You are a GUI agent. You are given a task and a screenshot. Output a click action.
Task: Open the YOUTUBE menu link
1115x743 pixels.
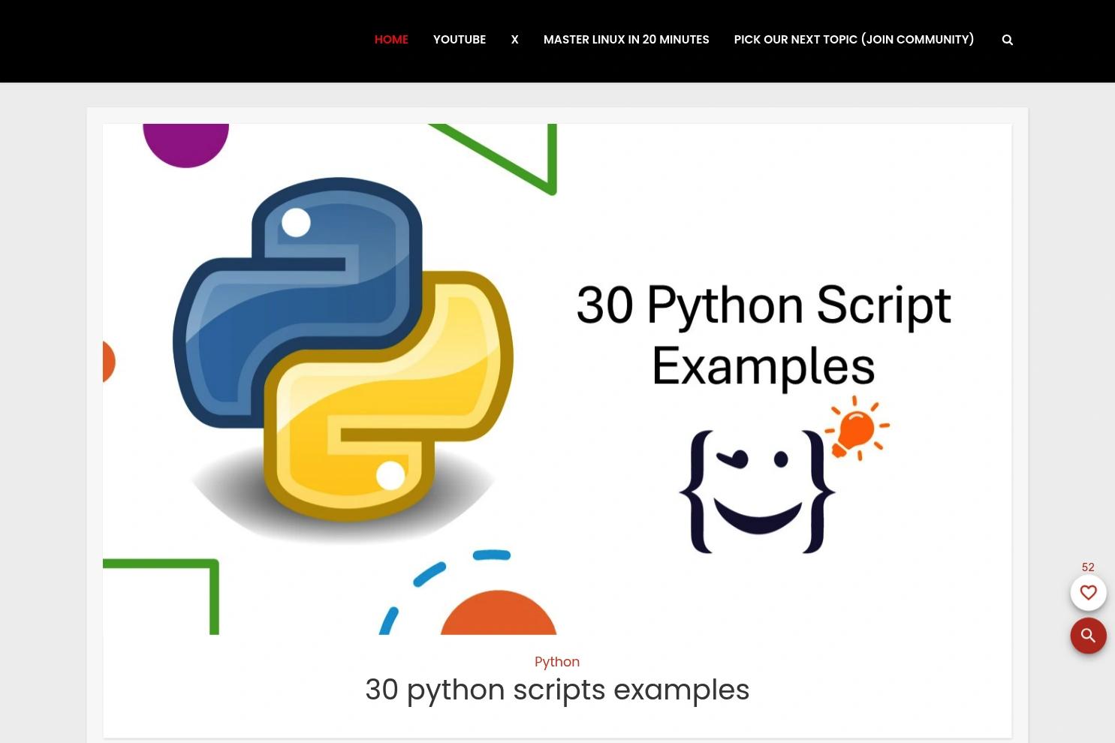(x=460, y=39)
